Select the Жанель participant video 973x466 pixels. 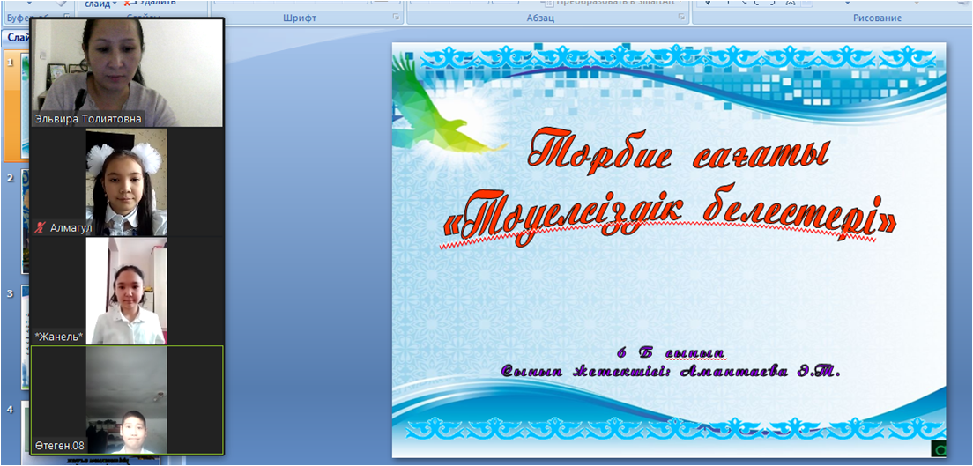[x=126, y=291]
